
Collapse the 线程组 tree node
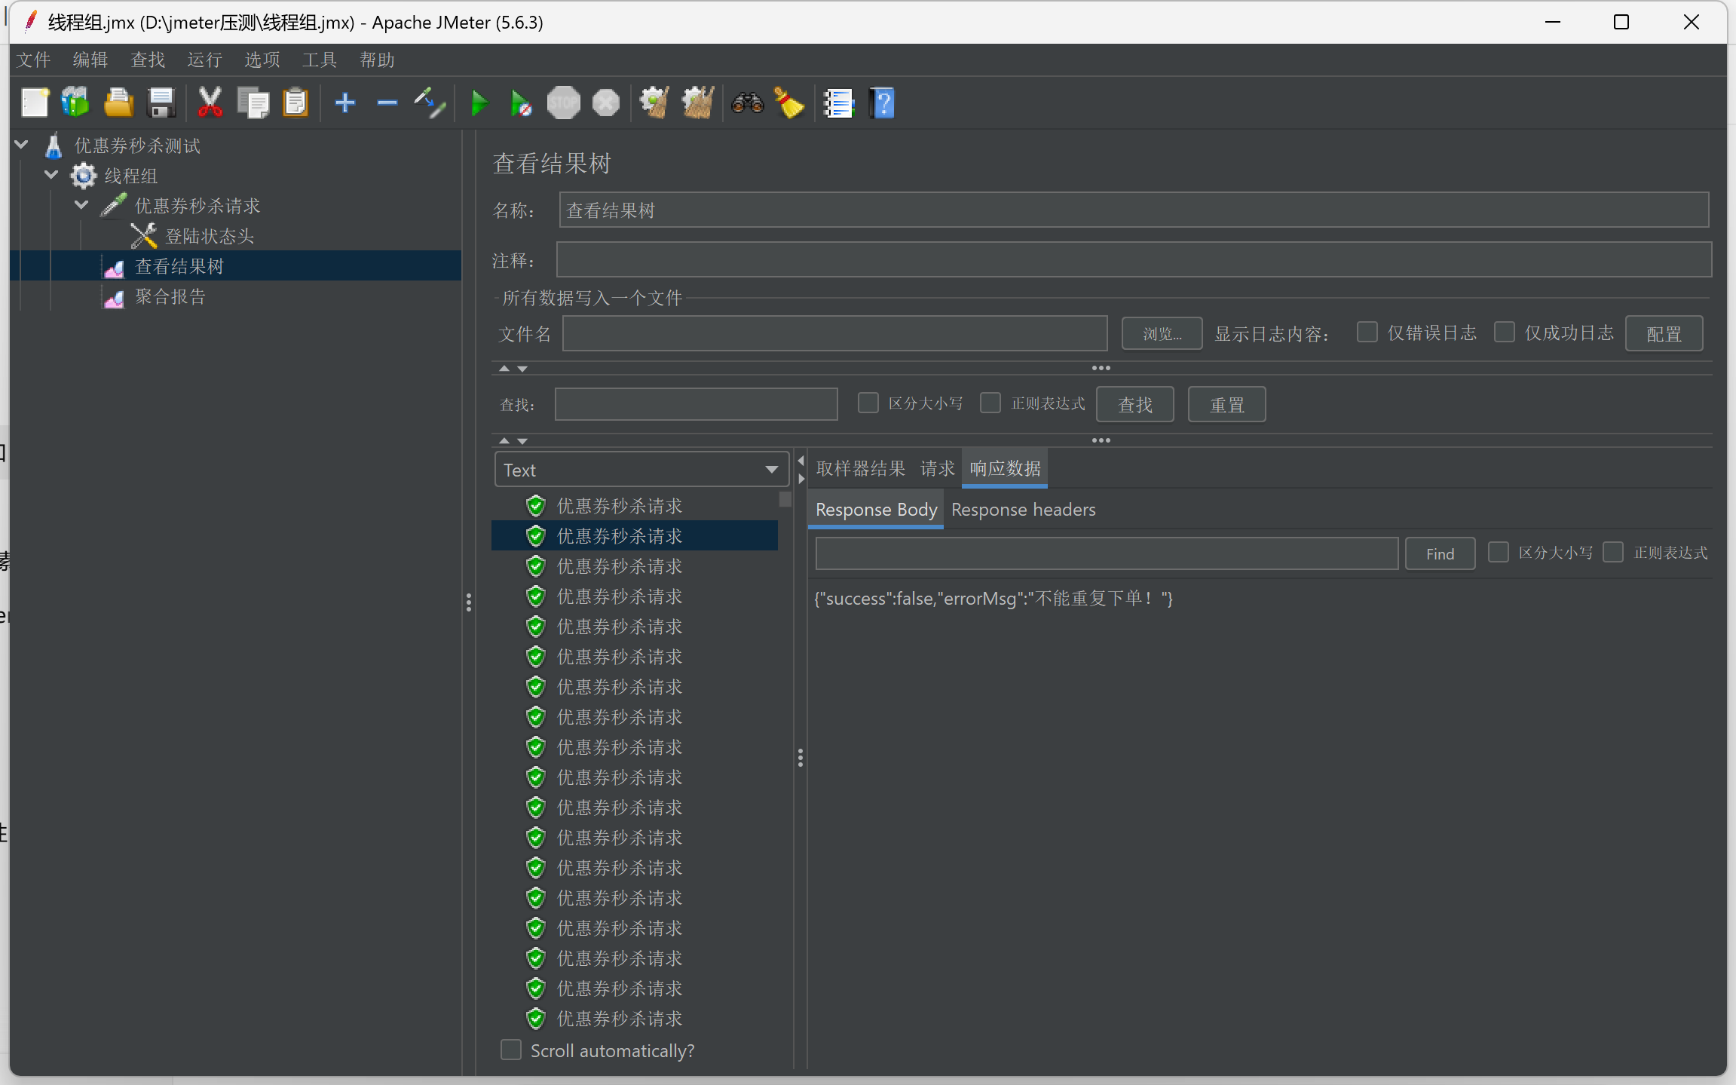pos(51,175)
